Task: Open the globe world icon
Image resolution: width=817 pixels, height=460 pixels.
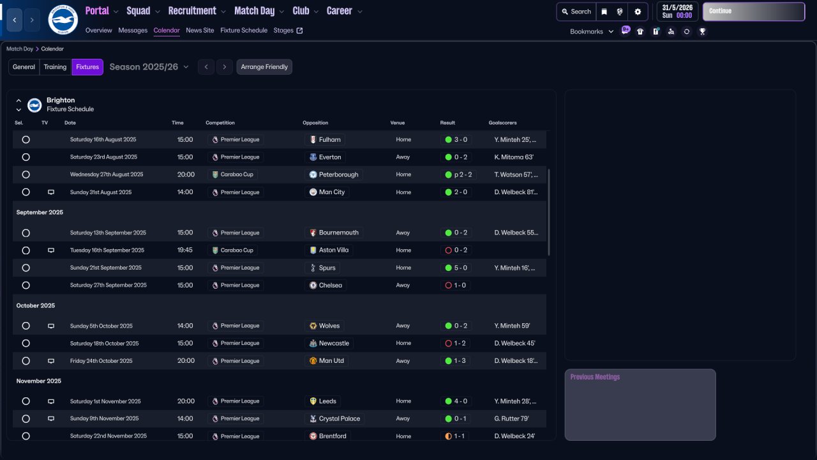Action: tap(620, 11)
